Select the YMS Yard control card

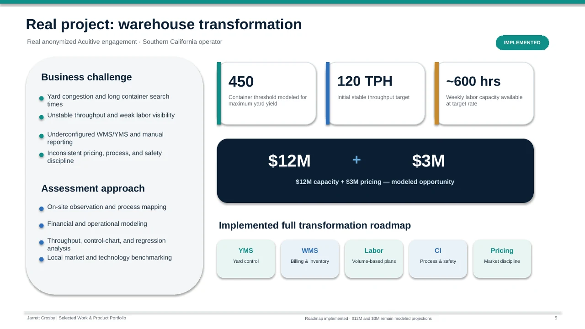tap(246, 259)
